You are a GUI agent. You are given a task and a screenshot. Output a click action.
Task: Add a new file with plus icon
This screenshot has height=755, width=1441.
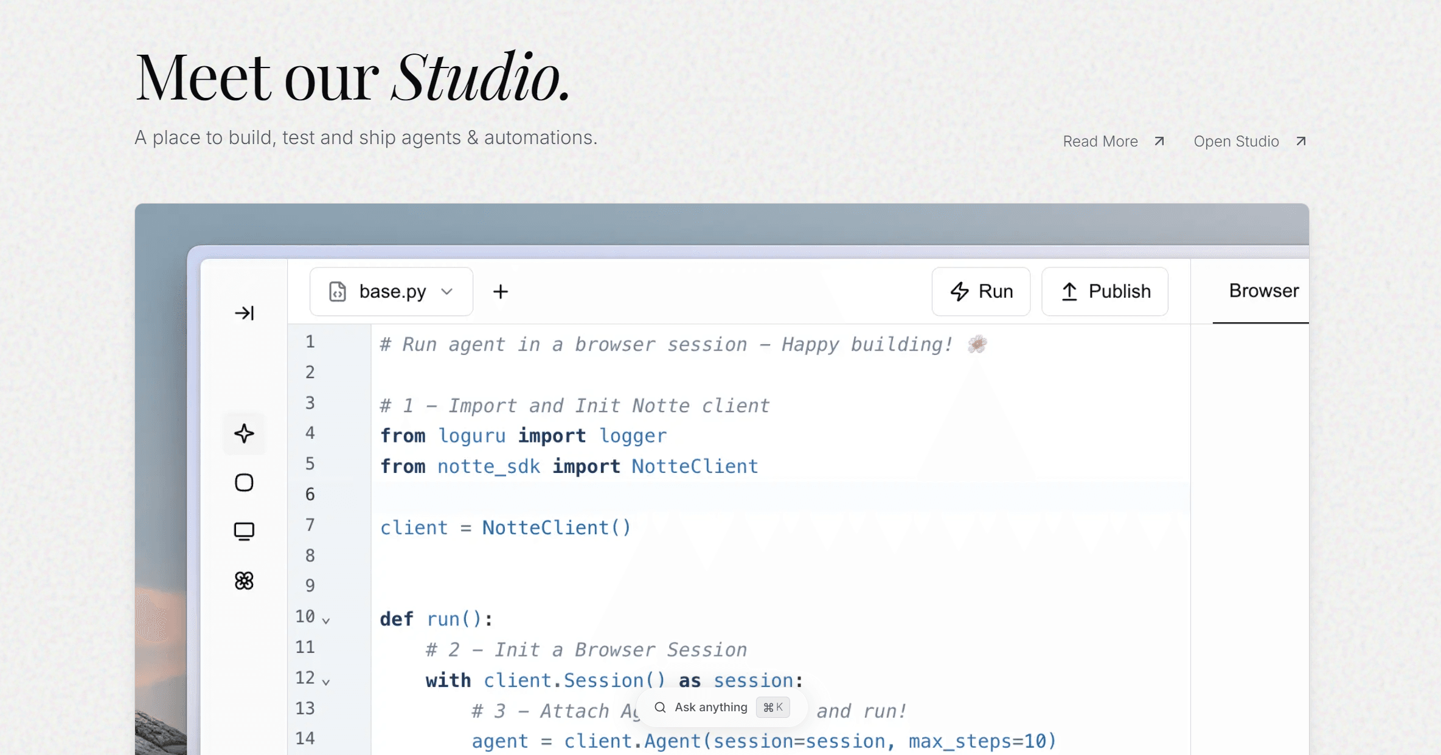500,292
